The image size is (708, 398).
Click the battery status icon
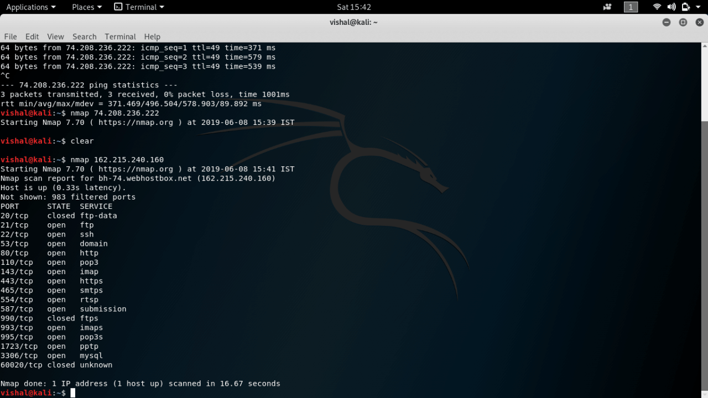pyautogui.click(x=686, y=7)
